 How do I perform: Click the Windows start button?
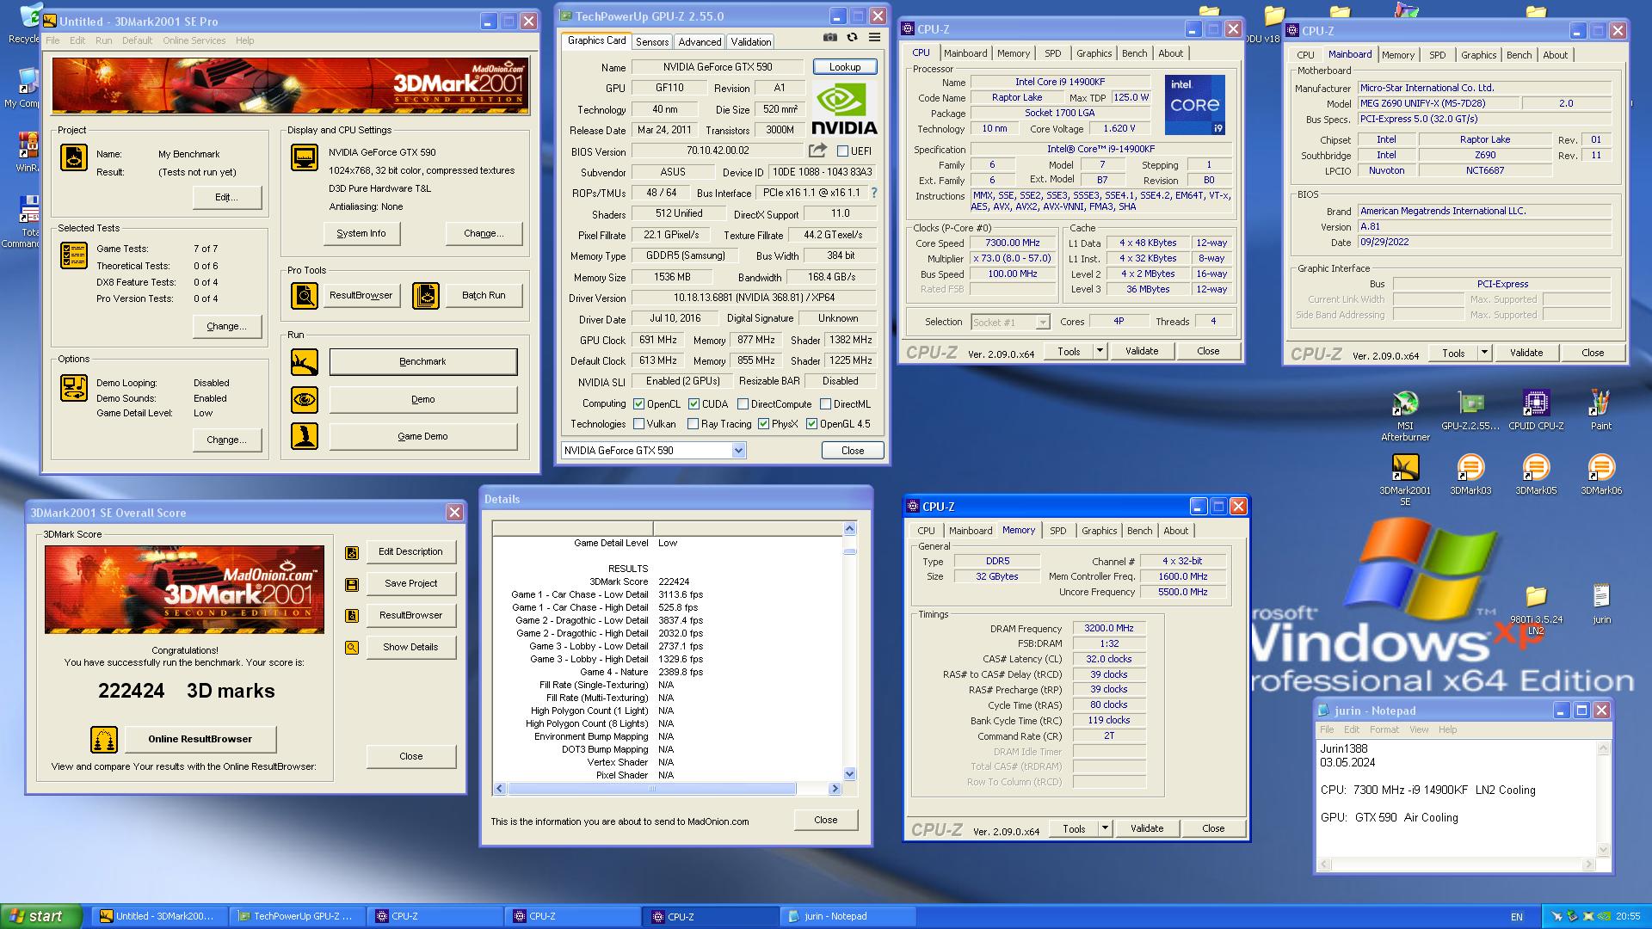[x=41, y=917]
